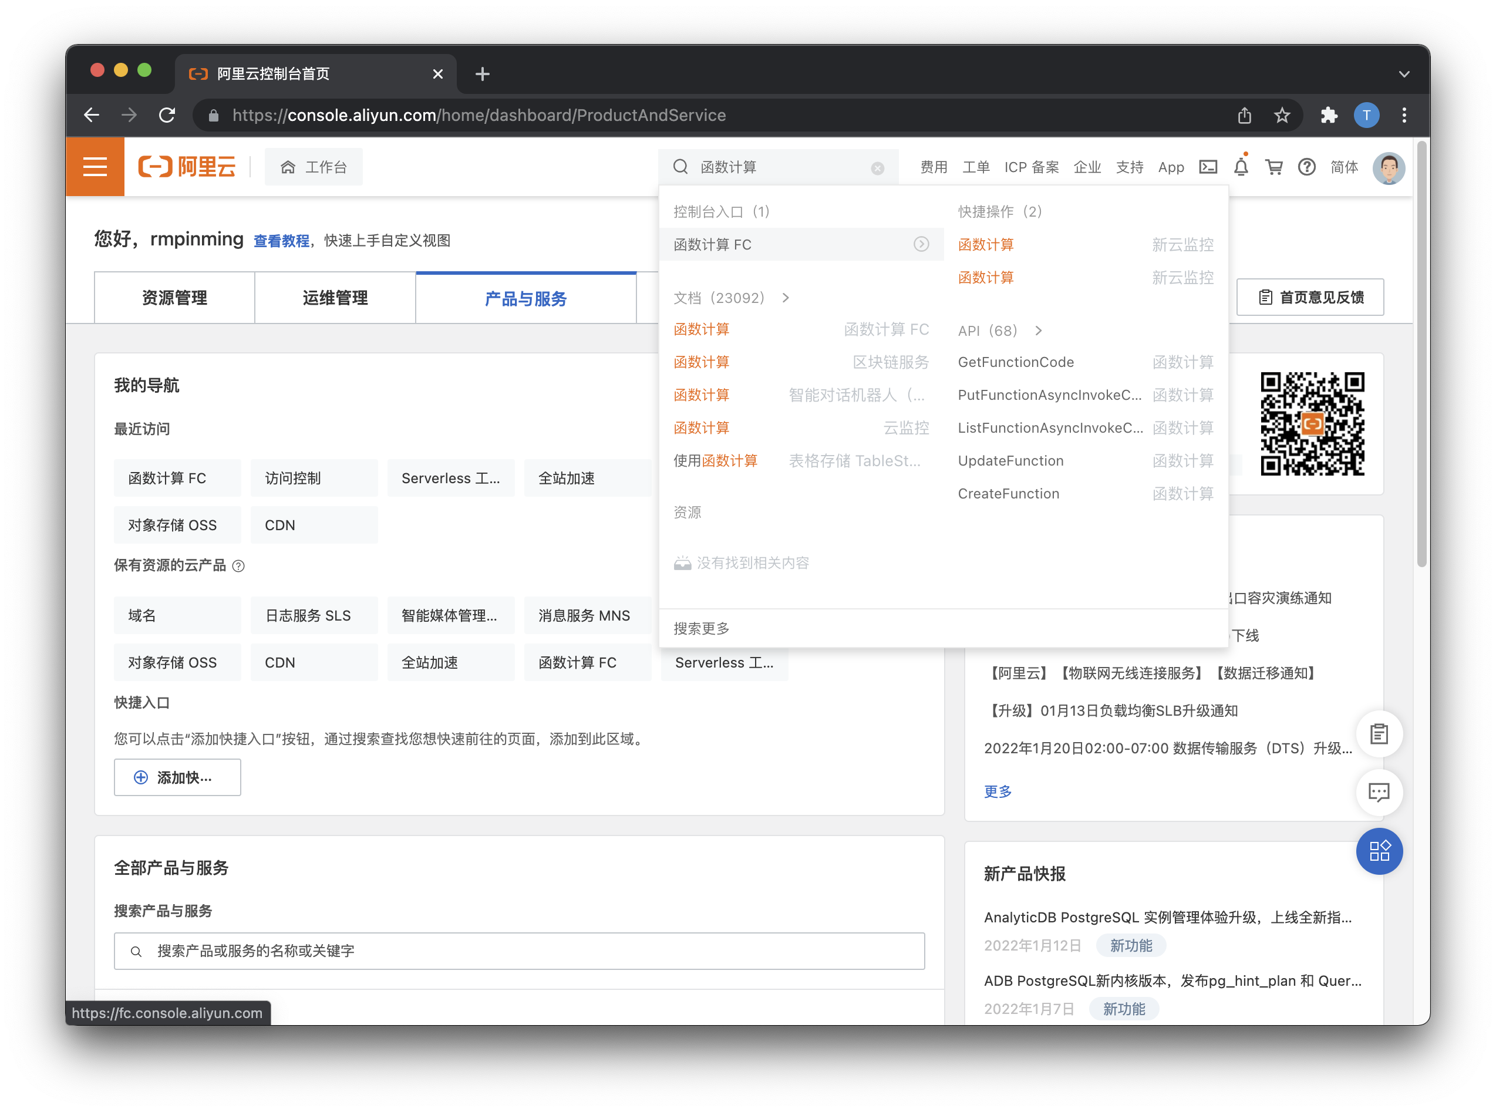Click 添加快... shortcut button
1496x1112 pixels.
click(177, 777)
